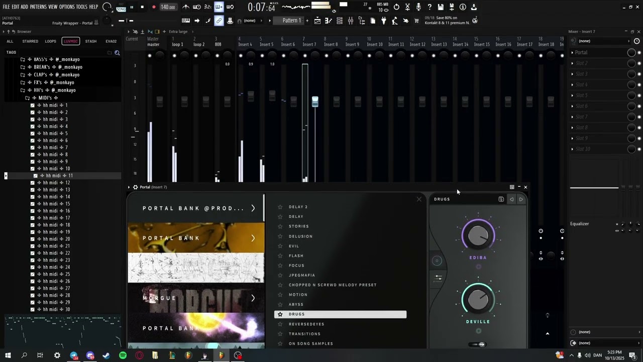643x362 pixels.
Task: Click the microphone recording icon
Action: (x=418, y=7)
